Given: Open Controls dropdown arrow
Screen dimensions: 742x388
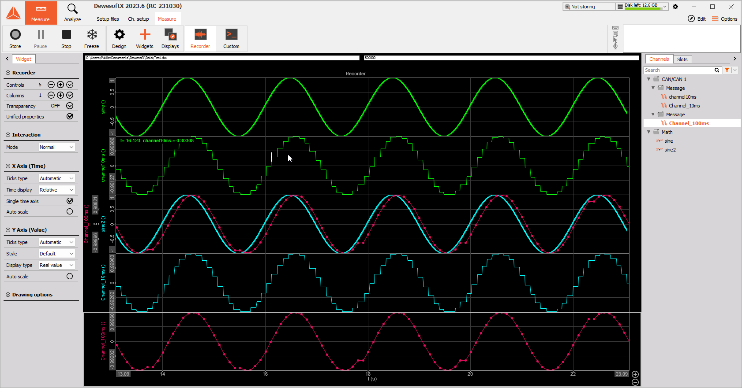Looking at the screenshot, I should tap(70, 85).
